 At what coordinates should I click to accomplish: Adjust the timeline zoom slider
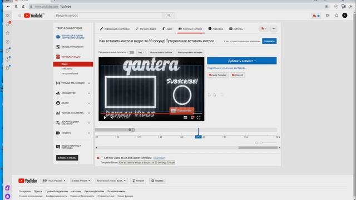[x=268, y=143]
